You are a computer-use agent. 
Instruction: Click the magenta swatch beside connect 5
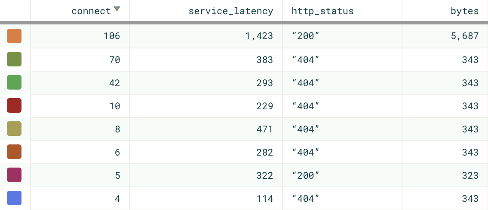pyautogui.click(x=14, y=175)
